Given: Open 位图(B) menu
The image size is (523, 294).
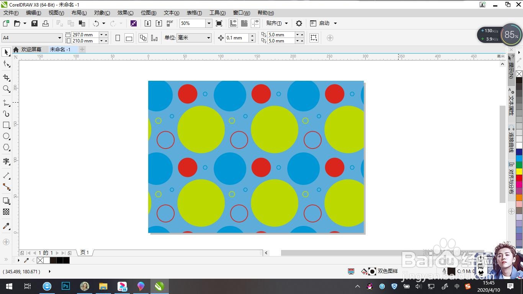Looking at the screenshot, I should (149, 13).
